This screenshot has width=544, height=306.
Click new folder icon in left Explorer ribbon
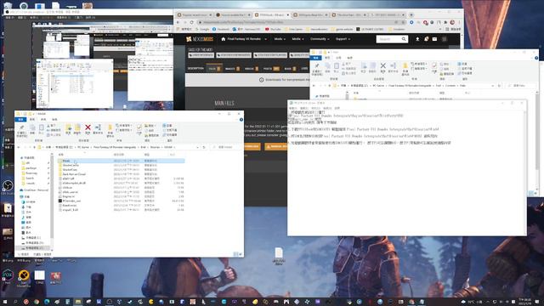coord(110,127)
